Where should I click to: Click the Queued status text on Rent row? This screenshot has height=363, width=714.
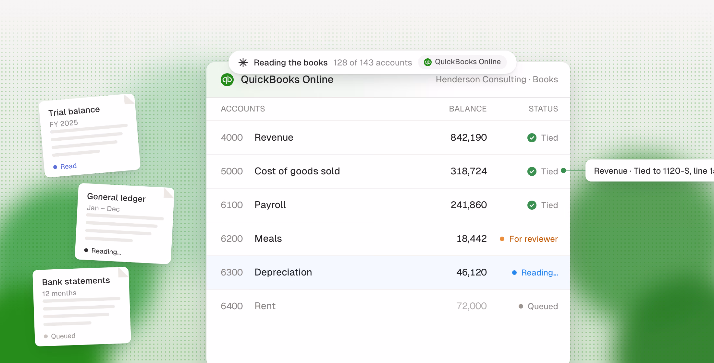tap(543, 306)
